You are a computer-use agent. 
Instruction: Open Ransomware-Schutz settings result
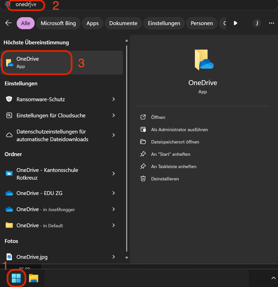click(62, 99)
